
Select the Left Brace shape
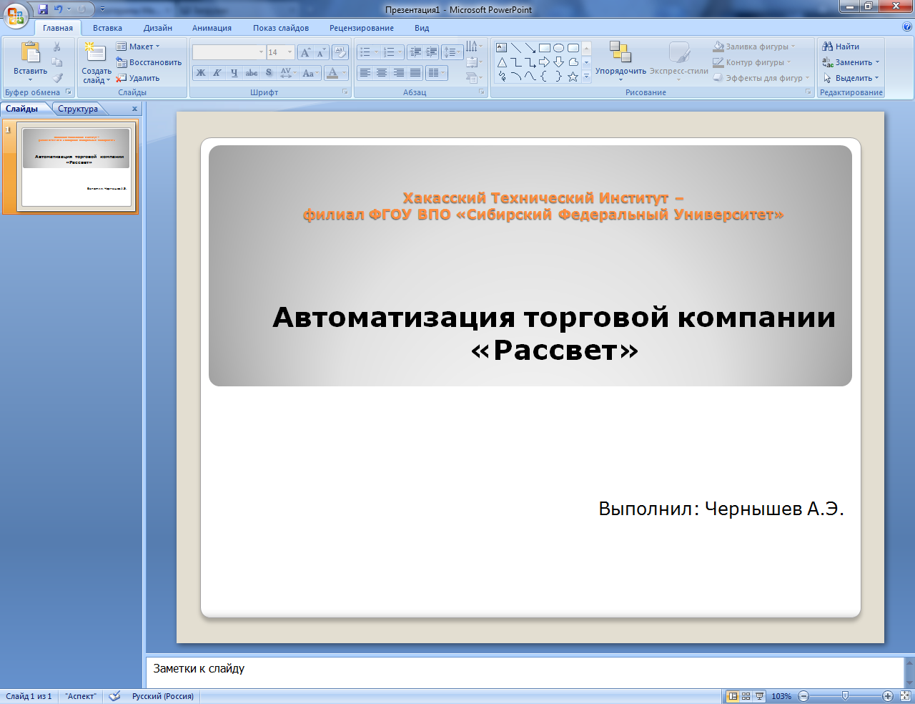point(545,77)
